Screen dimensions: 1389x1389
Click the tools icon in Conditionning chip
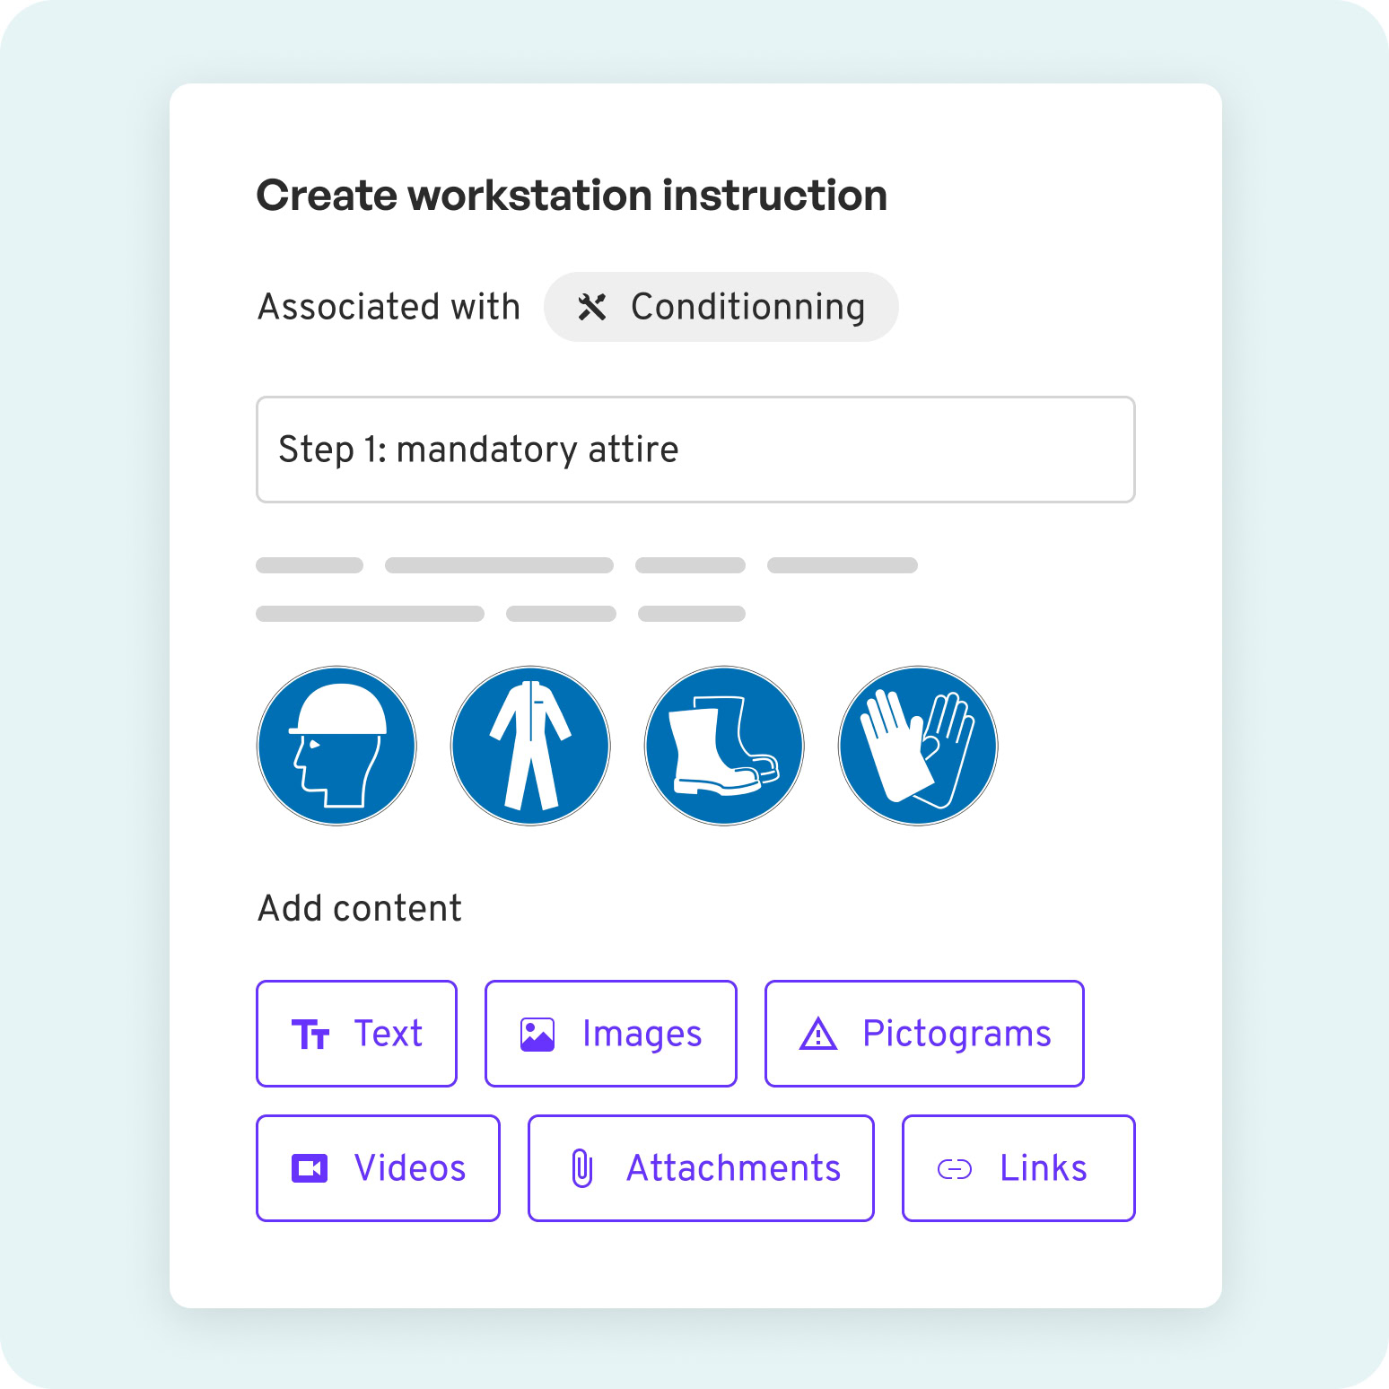click(x=592, y=307)
